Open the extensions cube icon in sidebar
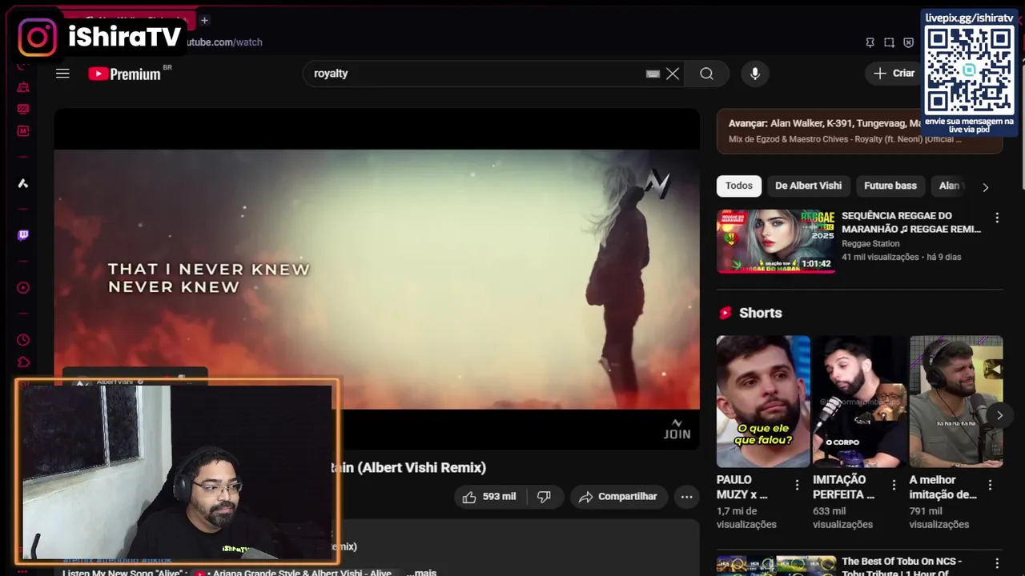This screenshot has height=576, width=1025. tap(23, 362)
